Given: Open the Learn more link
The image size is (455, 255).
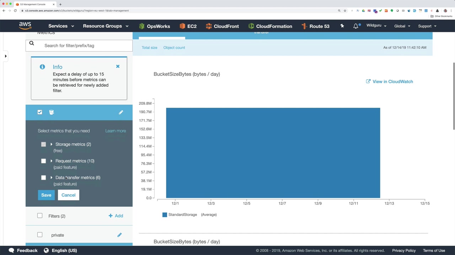Looking at the screenshot, I should tap(116, 131).
